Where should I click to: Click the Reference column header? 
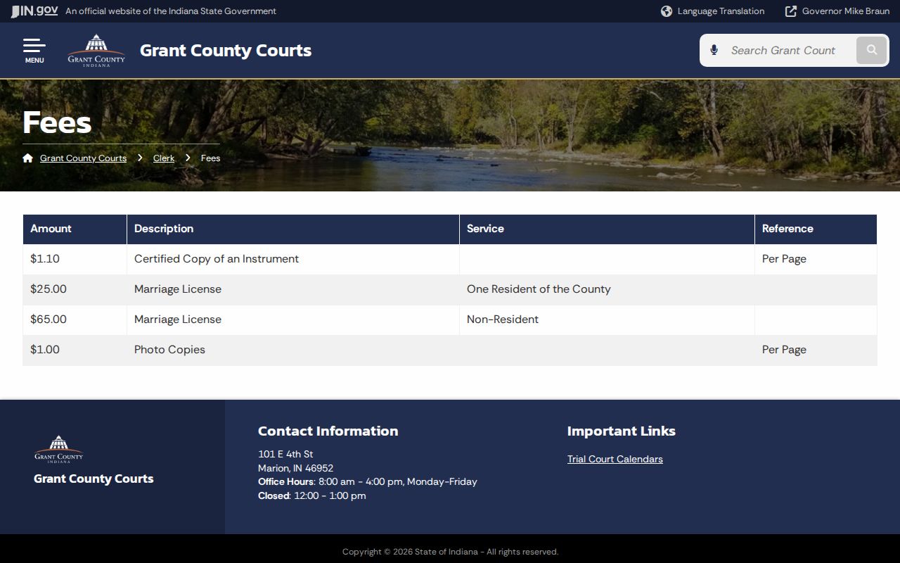coord(816,229)
